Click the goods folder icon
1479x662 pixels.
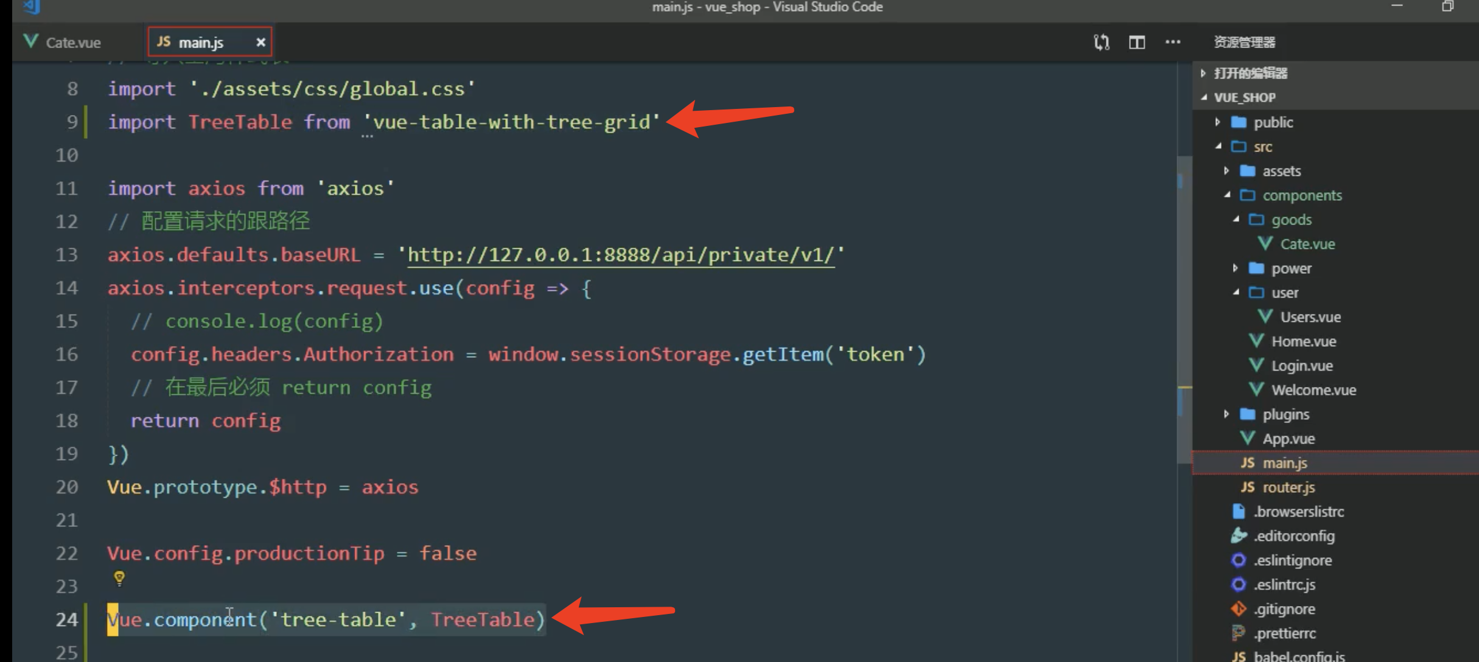point(1256,220)
